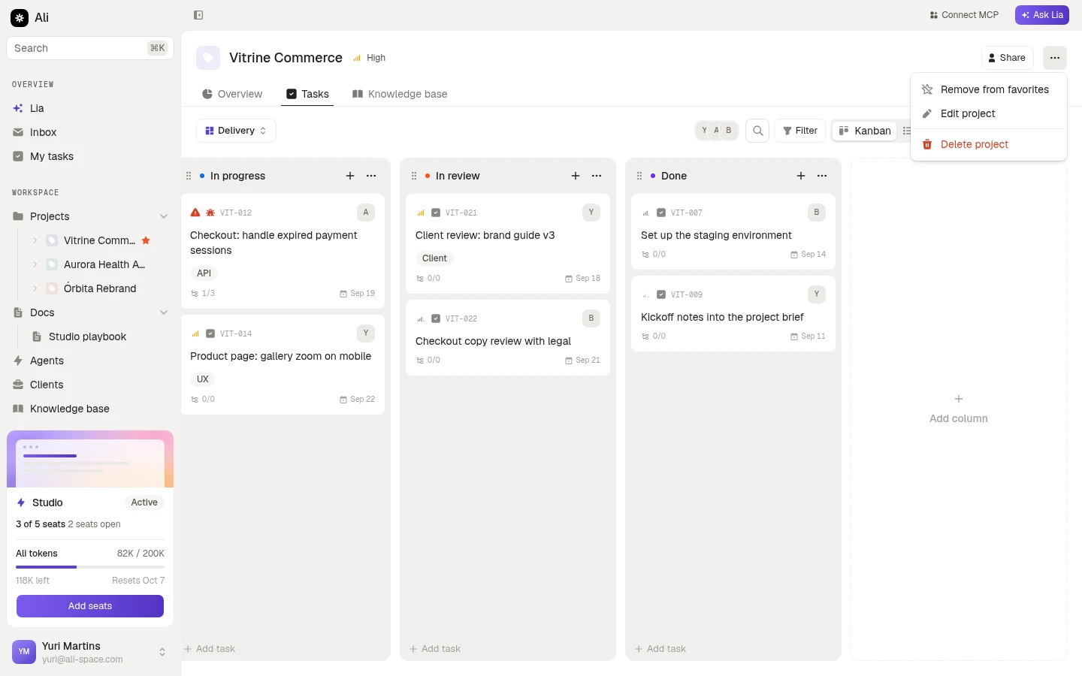Click the Add seats button
Viewport: 1082px width, 676px height.
point(90,606)
